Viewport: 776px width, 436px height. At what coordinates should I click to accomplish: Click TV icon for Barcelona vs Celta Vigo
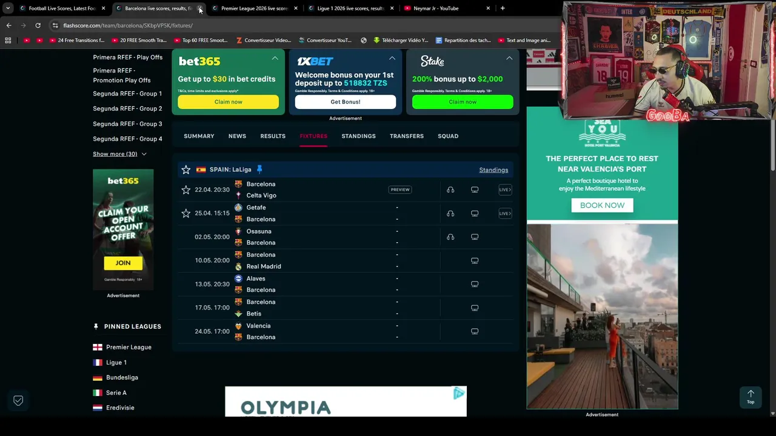(475, 190)
